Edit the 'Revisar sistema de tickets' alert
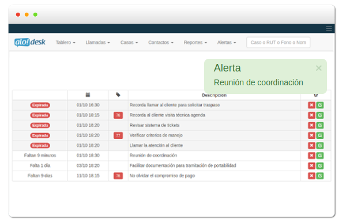The height and width of the screenshot is (223, 346). click(320, 125)
